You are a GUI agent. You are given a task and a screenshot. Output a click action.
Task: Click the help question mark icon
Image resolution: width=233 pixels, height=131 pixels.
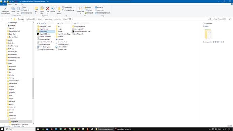pyautogui.click(x=232, y=4)
